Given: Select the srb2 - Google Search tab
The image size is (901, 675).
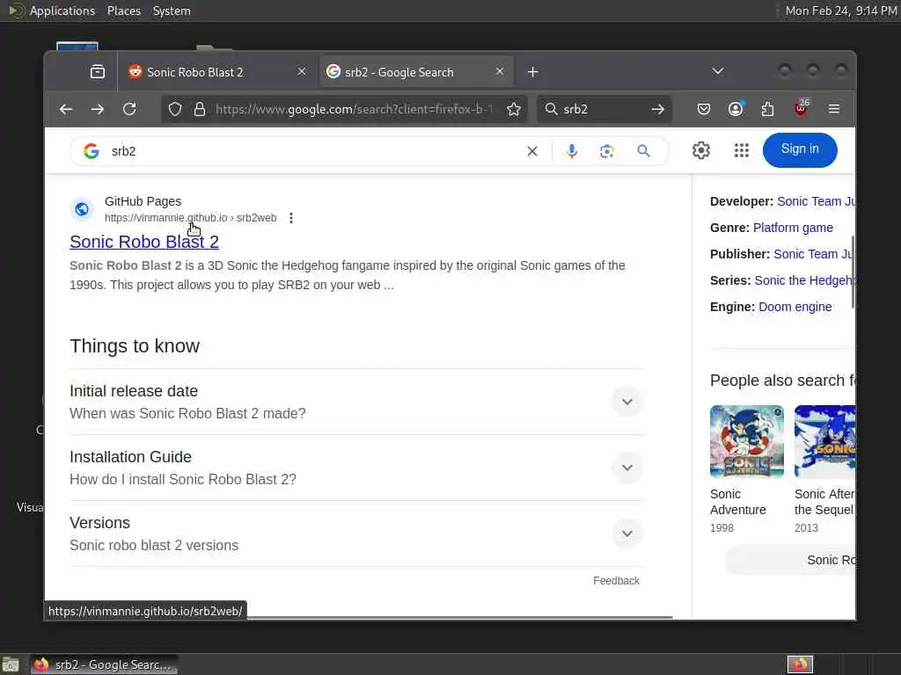Looking at the screenshot, I should [416, 72].
